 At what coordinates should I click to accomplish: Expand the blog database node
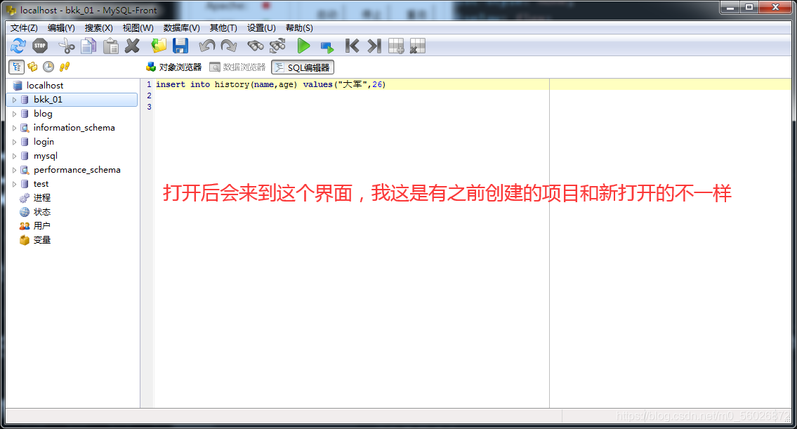pyautogui.click(x=14, y=114)
